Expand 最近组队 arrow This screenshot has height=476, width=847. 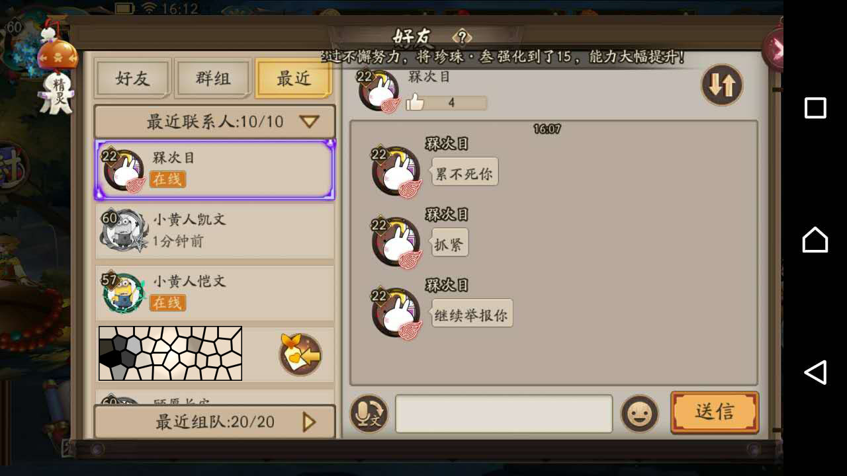pyautogui.click(x=309, y=422)
